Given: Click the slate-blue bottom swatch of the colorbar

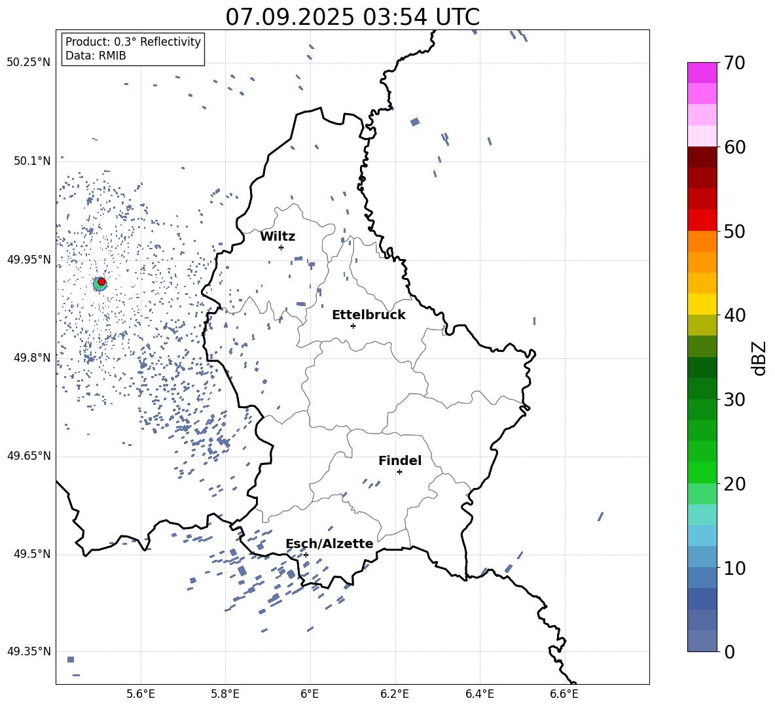Looking at the screenshot, I should pos(702,641).
